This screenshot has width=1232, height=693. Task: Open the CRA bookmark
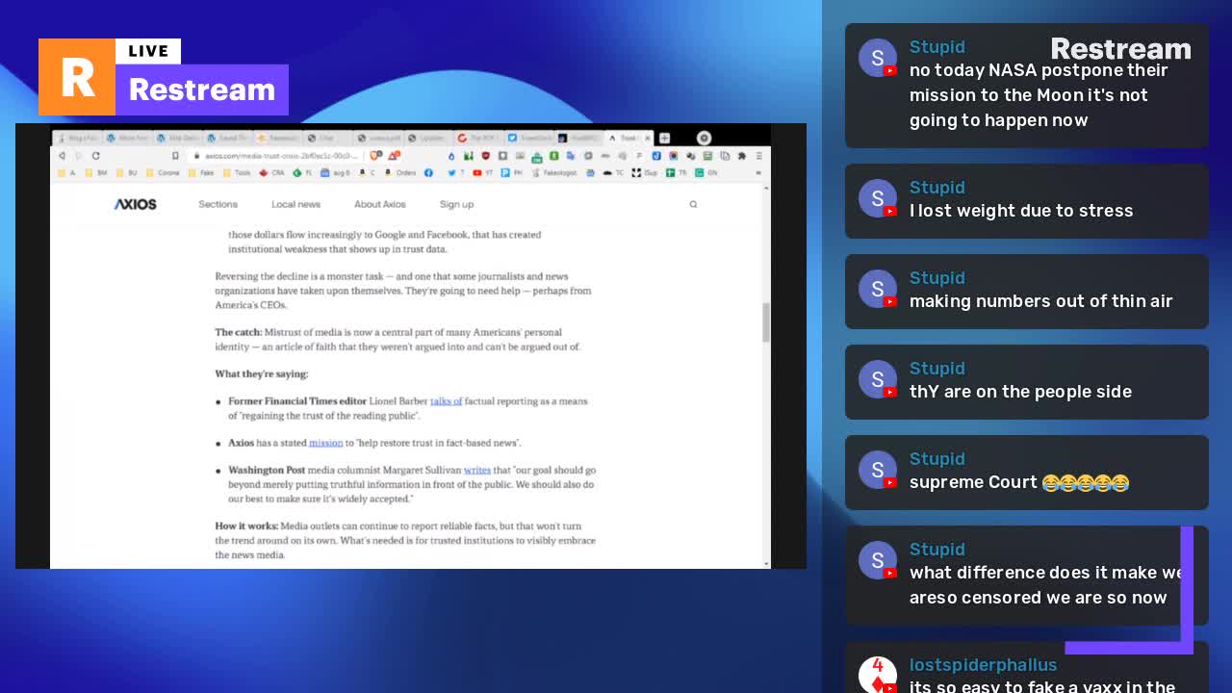pos(271,173)
